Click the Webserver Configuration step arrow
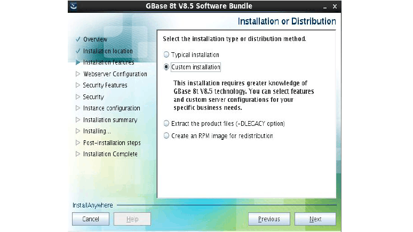This screenshot has width=413, height=232. pyautogui.click(x=78, y=74)
